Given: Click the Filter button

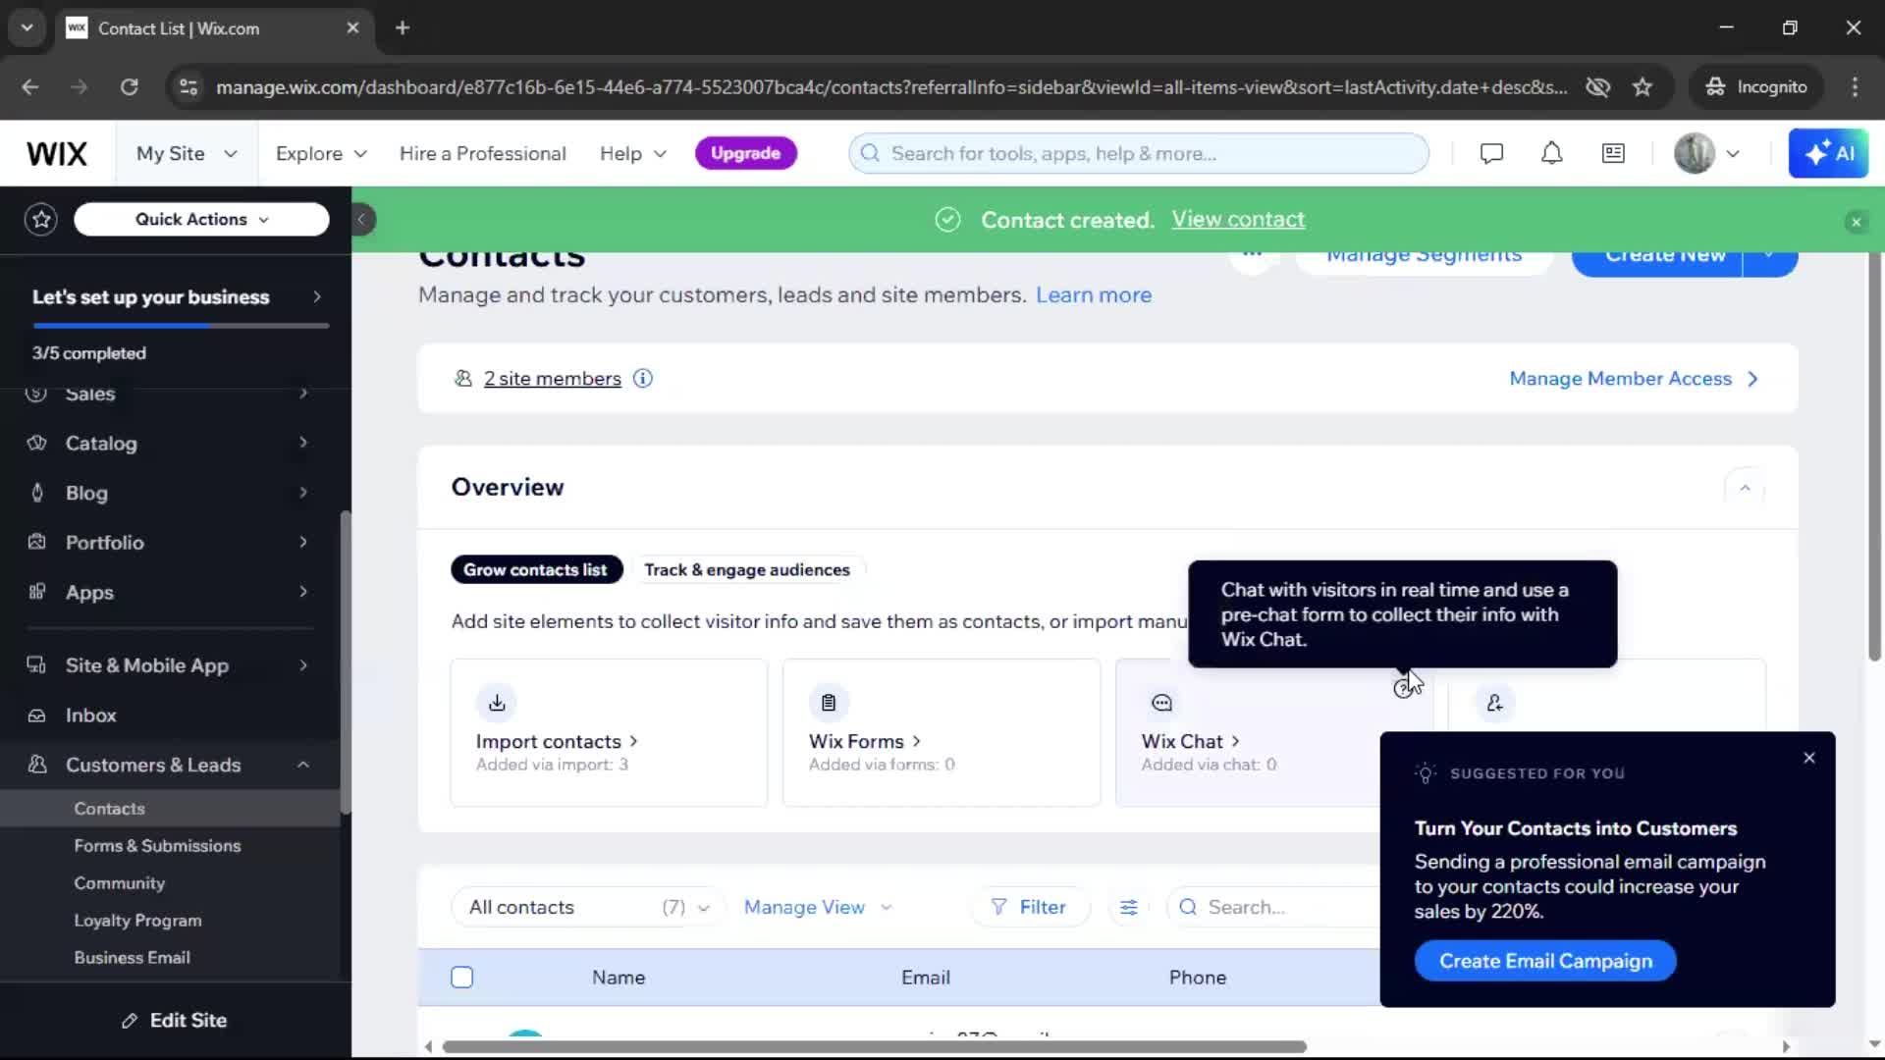Looking at the screenshot, I should coord(1029,908).
